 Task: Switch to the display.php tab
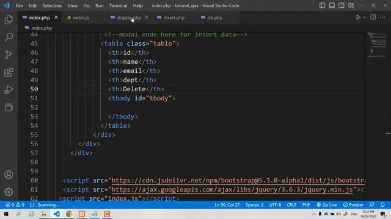click(x=129, y=18)
